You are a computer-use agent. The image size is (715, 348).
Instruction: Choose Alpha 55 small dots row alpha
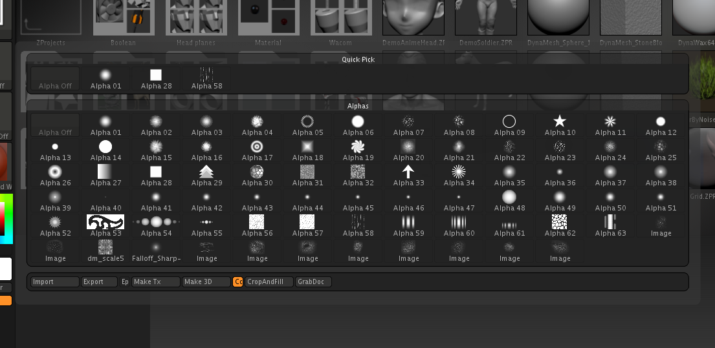click(206, 225)
